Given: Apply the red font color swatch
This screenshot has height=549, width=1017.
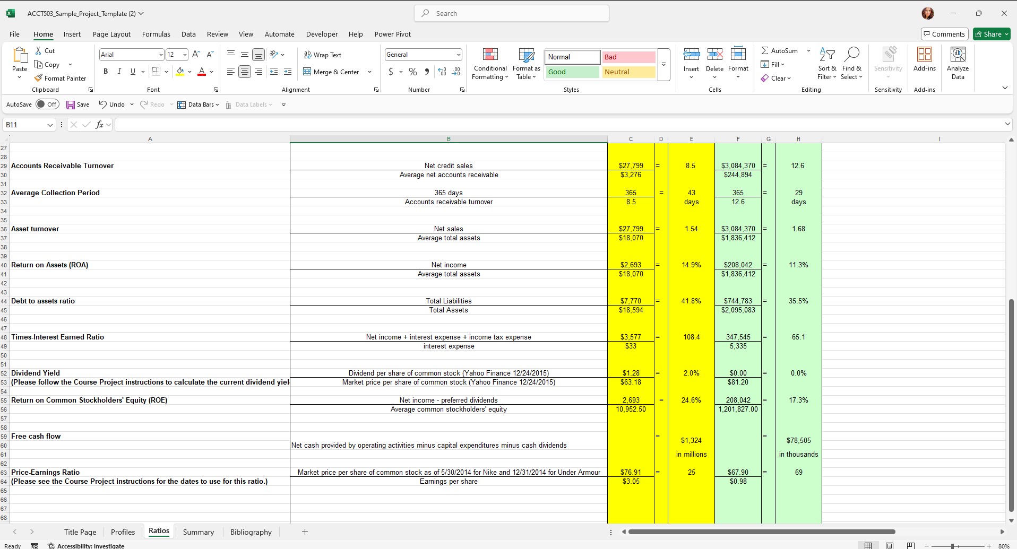Looking at the screenshot, I should (201, 72).
